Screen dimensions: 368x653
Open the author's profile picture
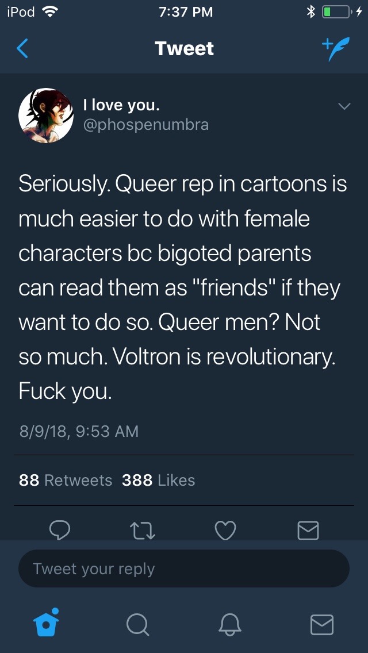(46, 116)
